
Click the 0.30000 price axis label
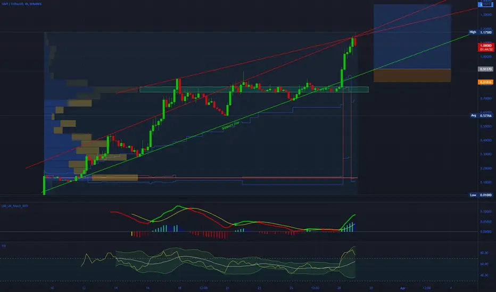coord(485,154)
